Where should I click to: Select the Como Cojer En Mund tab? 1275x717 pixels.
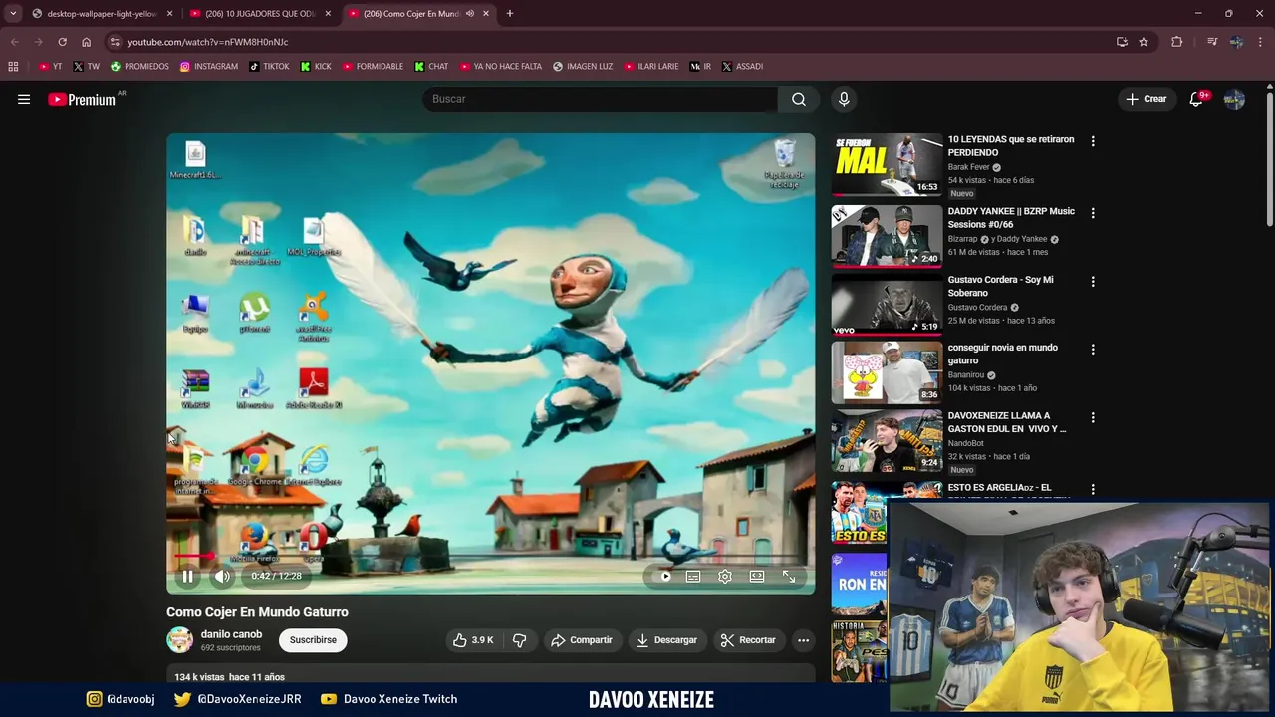tap(410, 14)
